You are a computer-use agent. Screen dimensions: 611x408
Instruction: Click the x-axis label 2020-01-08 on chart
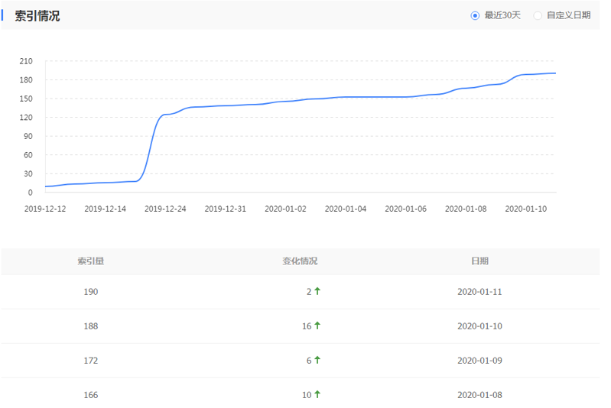click(466, 209)
